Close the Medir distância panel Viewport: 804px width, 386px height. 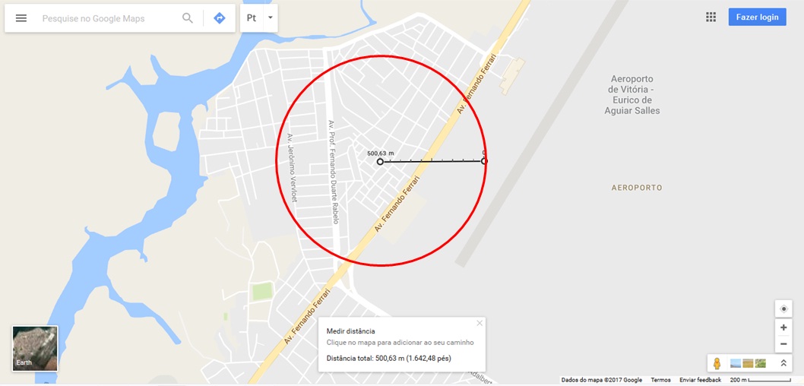tap(480, 323)
